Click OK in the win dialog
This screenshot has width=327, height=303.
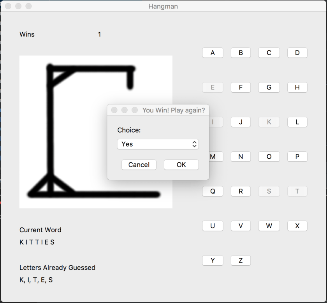(x=181, y=165)
